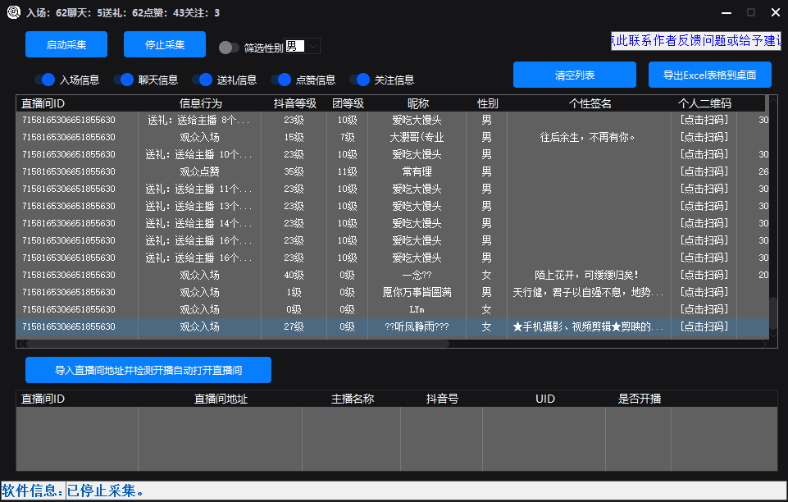The height and width of the screenshot is (502, 788).
Task: Click the 启动采集 start collection button
Action: click(66, 44)
